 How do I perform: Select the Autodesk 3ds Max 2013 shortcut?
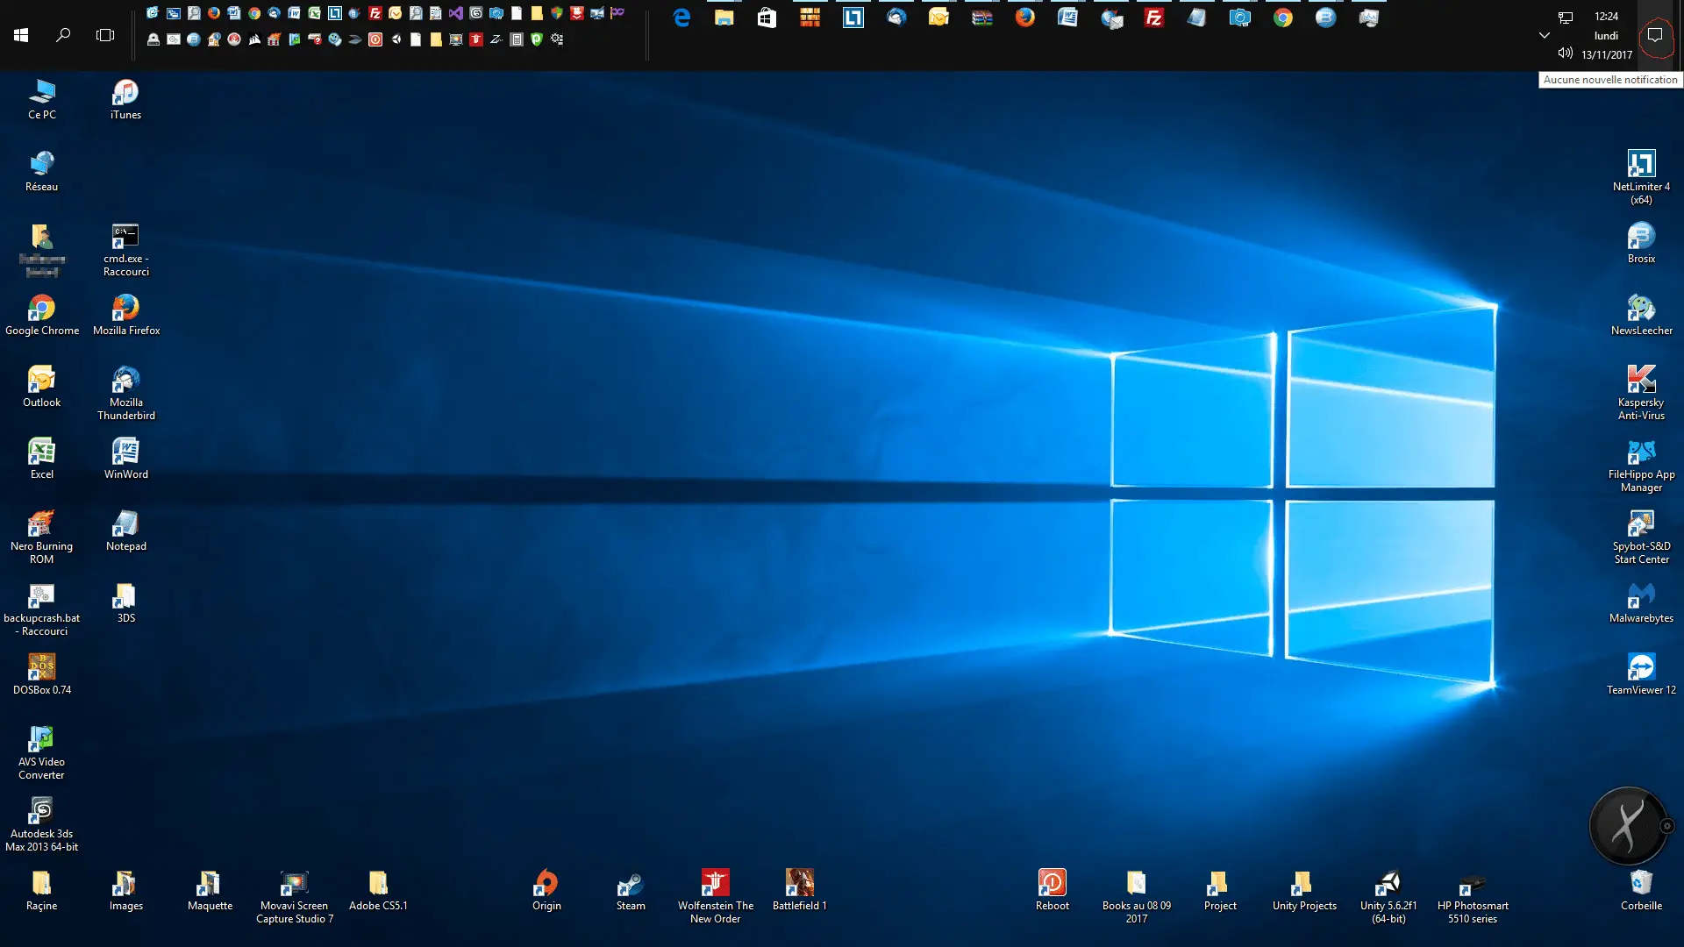coord(42,825)
